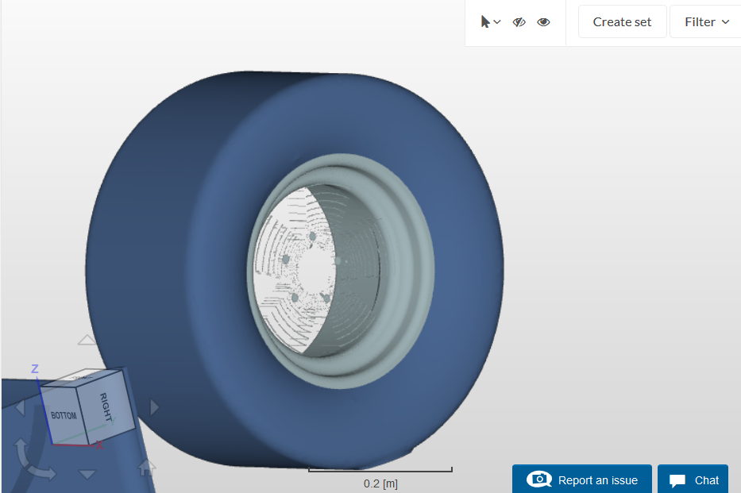Rotate view left with the left triangle arrow
Screen dimensions: 741x493
(20, 407)
